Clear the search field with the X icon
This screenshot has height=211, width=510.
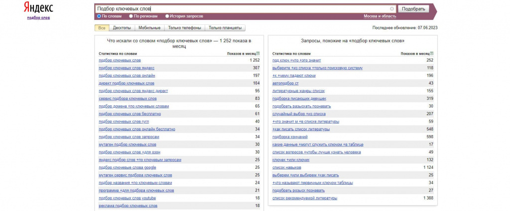pyautogui.click(x=392, y=9)
